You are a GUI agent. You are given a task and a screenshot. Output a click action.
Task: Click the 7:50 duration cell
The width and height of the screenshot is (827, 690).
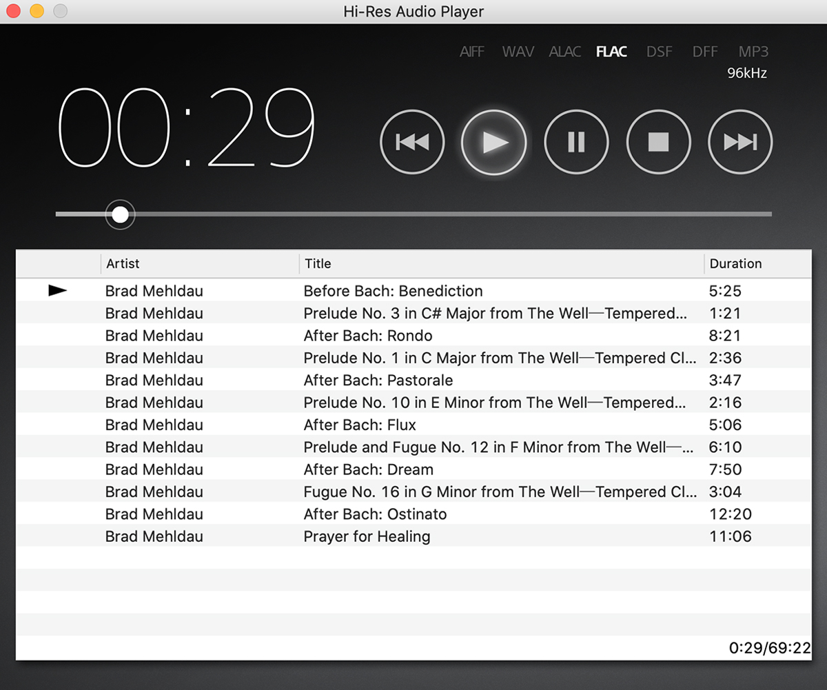[x=725, y=469]
